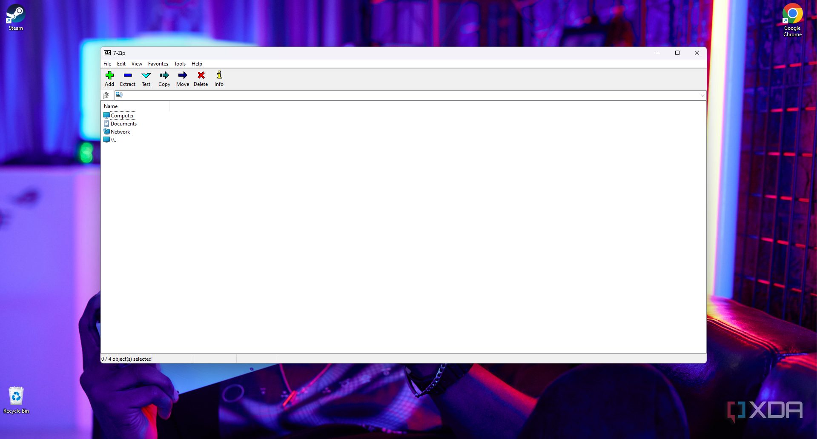The height and width of the screenshot is (439, 817).
Task: Click the 7-Zip title bar logo
Action: point(107,53)
